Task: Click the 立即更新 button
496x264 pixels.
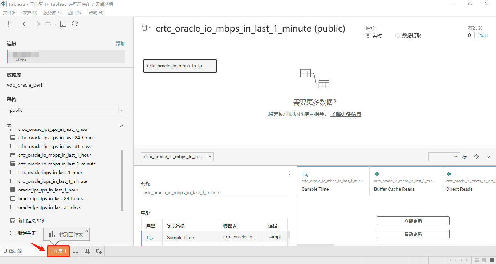Action: click(x=413, y=221)
